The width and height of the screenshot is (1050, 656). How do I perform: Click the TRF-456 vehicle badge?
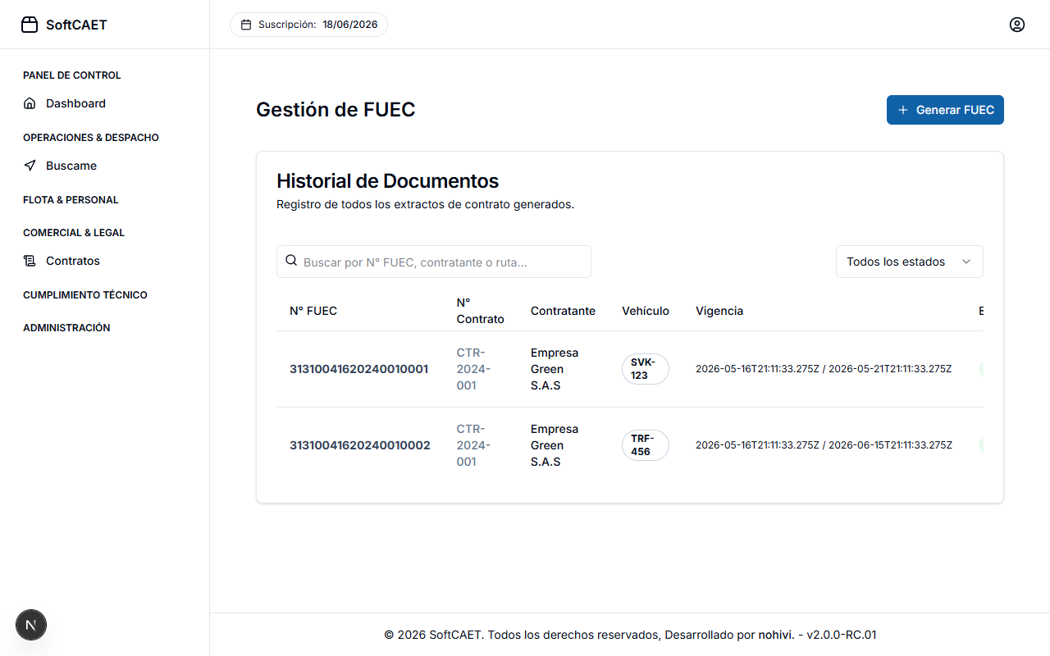pos(645,445)
